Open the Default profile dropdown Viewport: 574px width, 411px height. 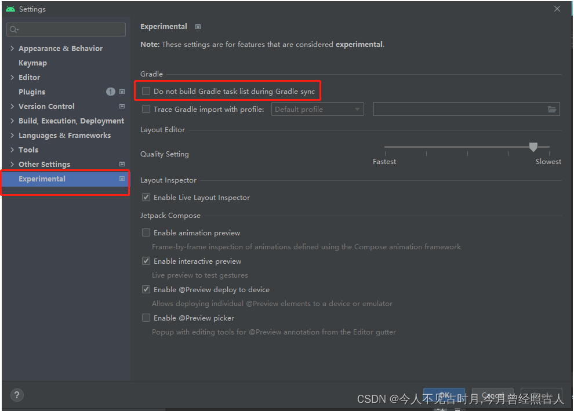tap(317, 109)
